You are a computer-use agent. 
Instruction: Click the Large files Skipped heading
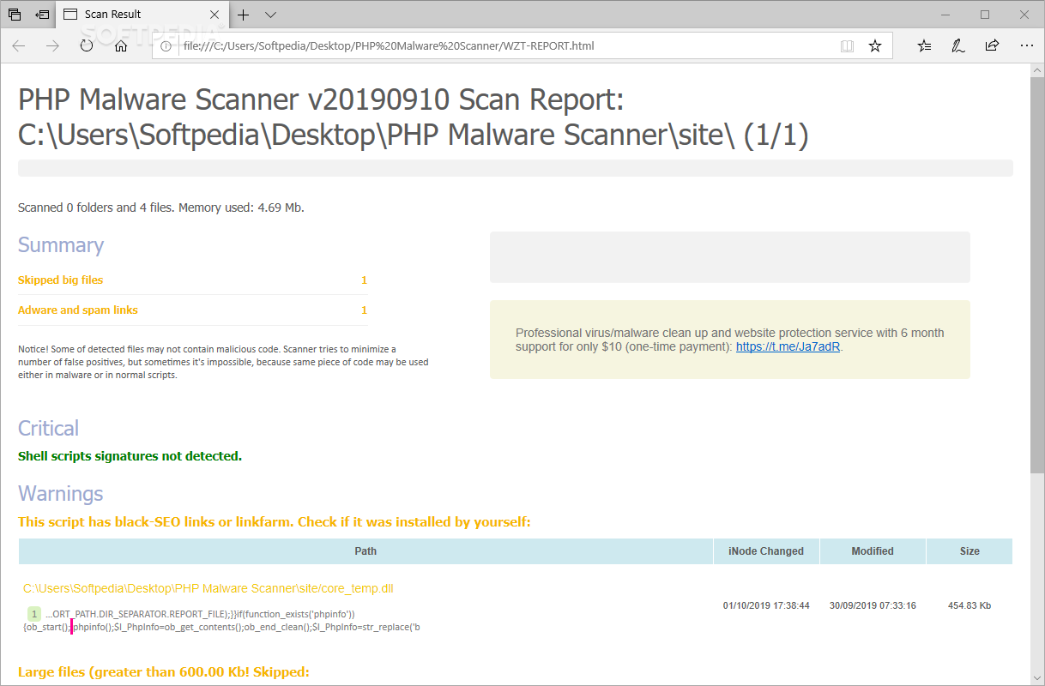(164, 672)
